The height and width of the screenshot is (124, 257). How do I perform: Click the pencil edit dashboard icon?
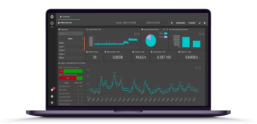pyautogui.click(x=200, y=23)
